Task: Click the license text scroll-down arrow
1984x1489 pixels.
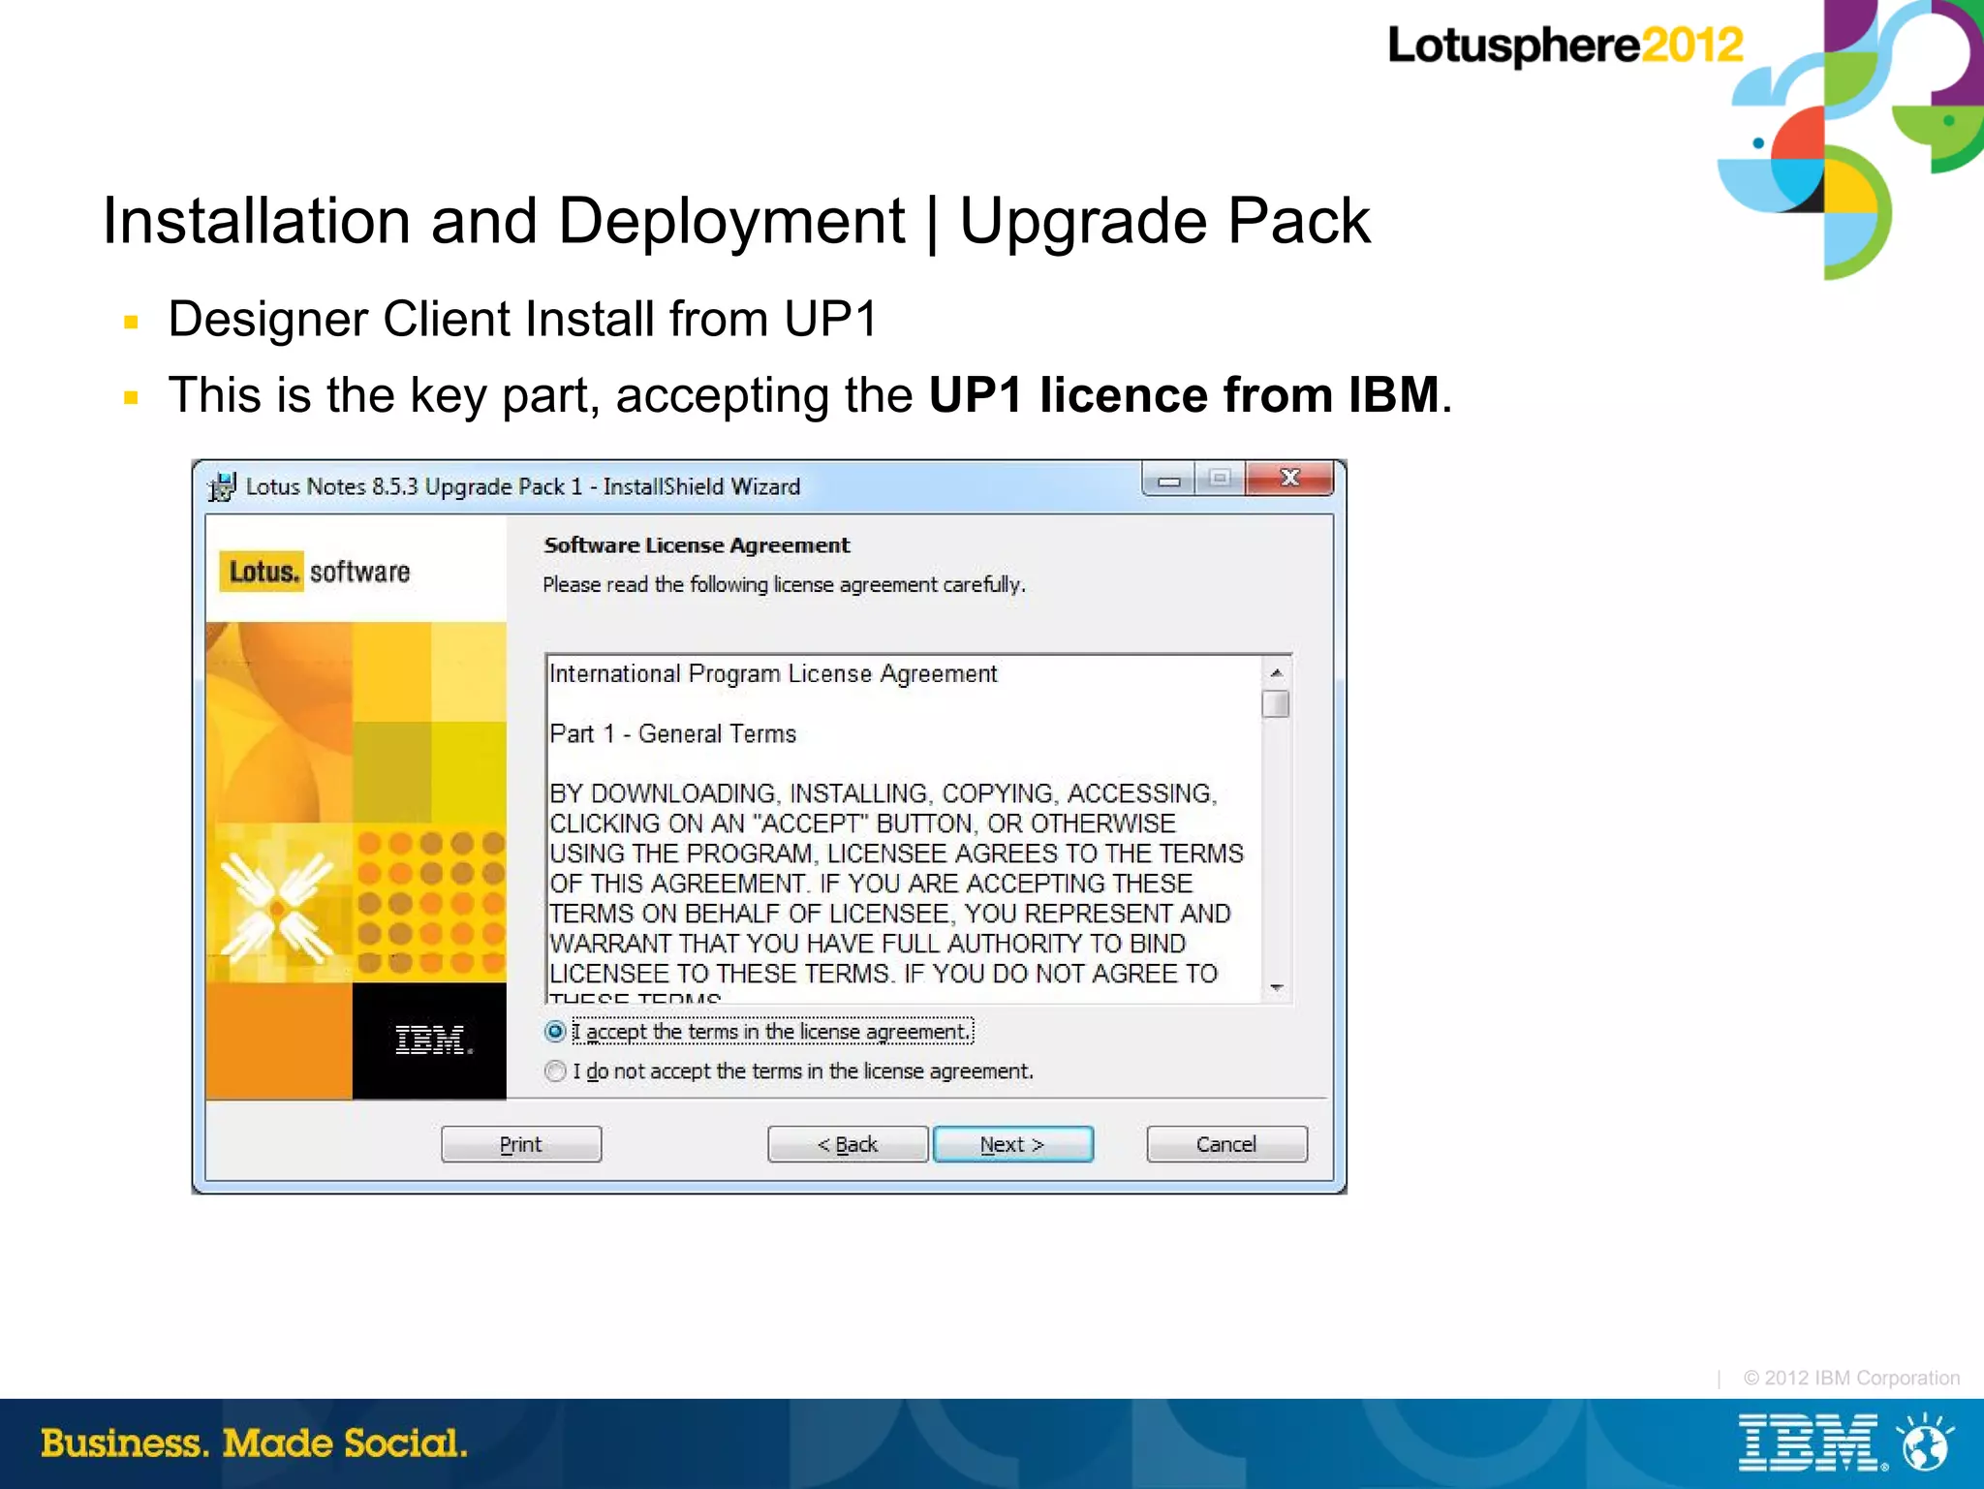Action: [1277, 988]
